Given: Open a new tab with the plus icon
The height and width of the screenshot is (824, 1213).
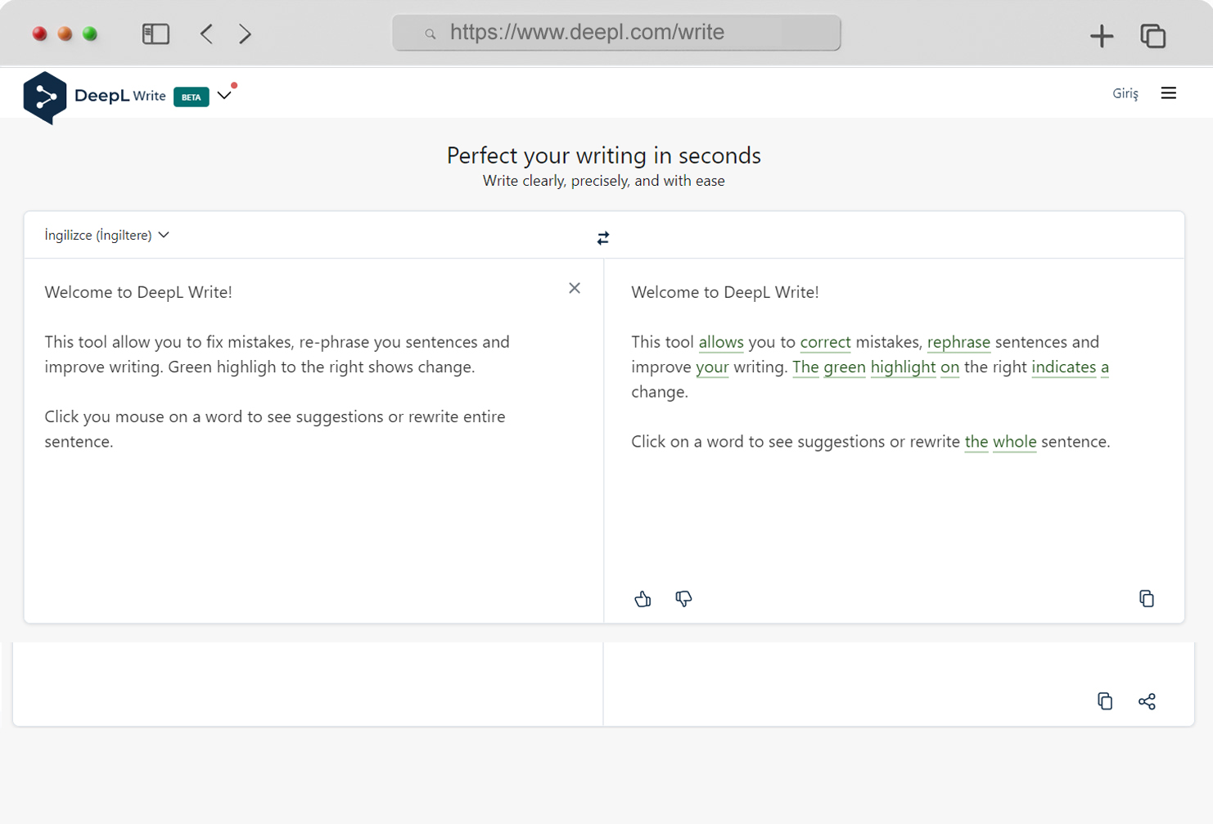Looking at the screenshot, I should pyautogui.click(x=1102, y=35).
